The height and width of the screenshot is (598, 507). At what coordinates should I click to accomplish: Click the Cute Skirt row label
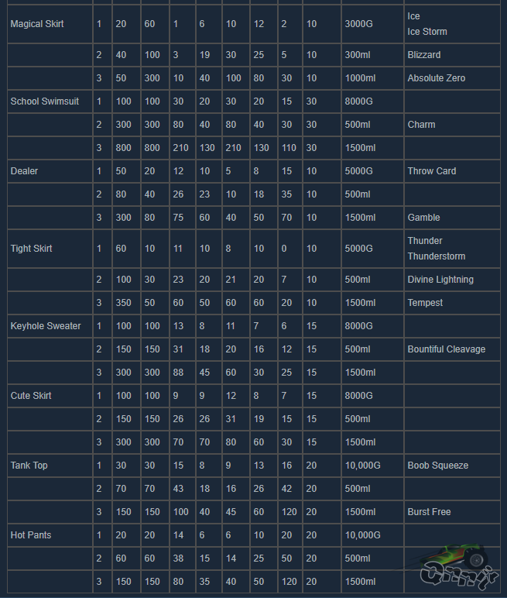pos(31,396)
